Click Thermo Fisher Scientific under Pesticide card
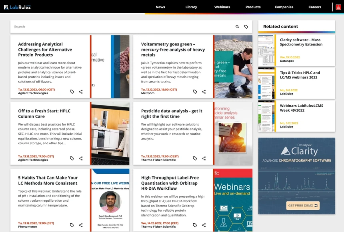 pos(158,160)
